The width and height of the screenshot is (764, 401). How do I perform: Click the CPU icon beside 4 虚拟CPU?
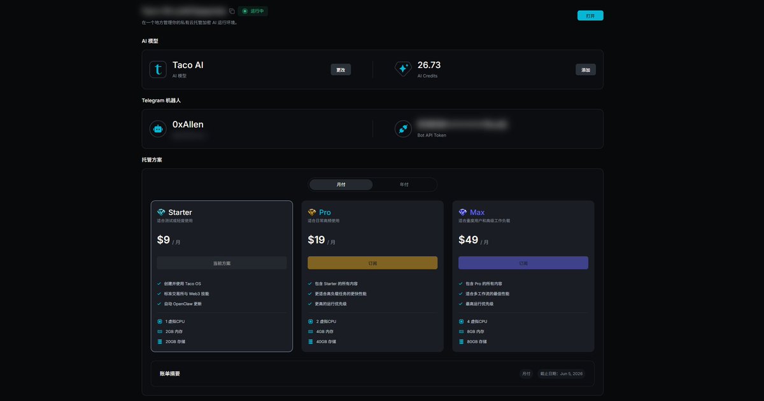(x=461, y=322)
